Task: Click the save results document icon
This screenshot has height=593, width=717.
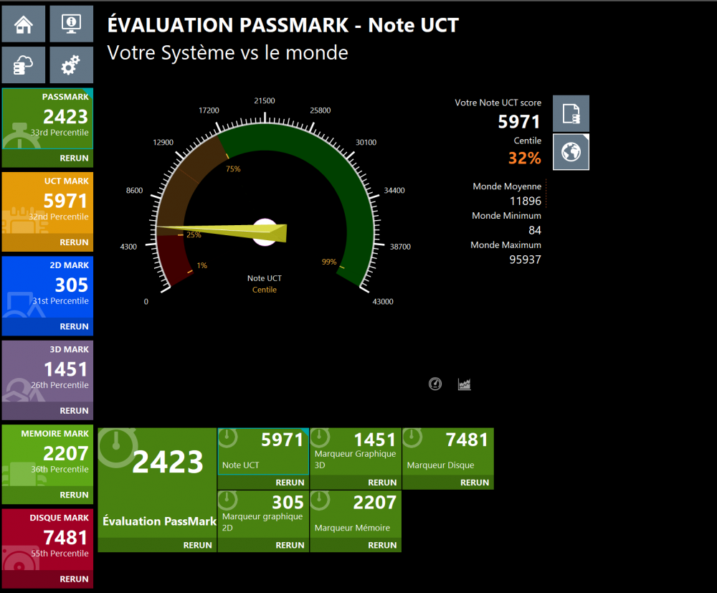Action: coord(571,114)
